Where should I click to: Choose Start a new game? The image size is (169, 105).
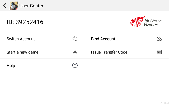[42, 52]
